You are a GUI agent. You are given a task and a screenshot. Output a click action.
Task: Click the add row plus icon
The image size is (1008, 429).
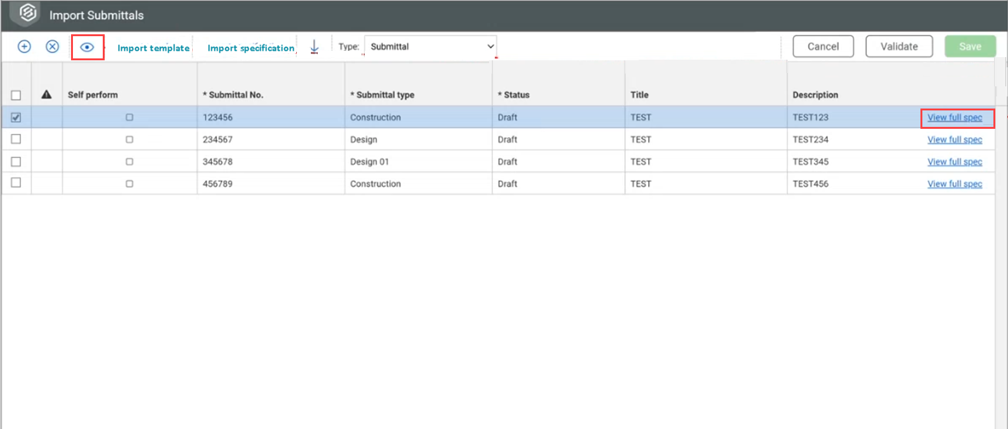[24, 46]
